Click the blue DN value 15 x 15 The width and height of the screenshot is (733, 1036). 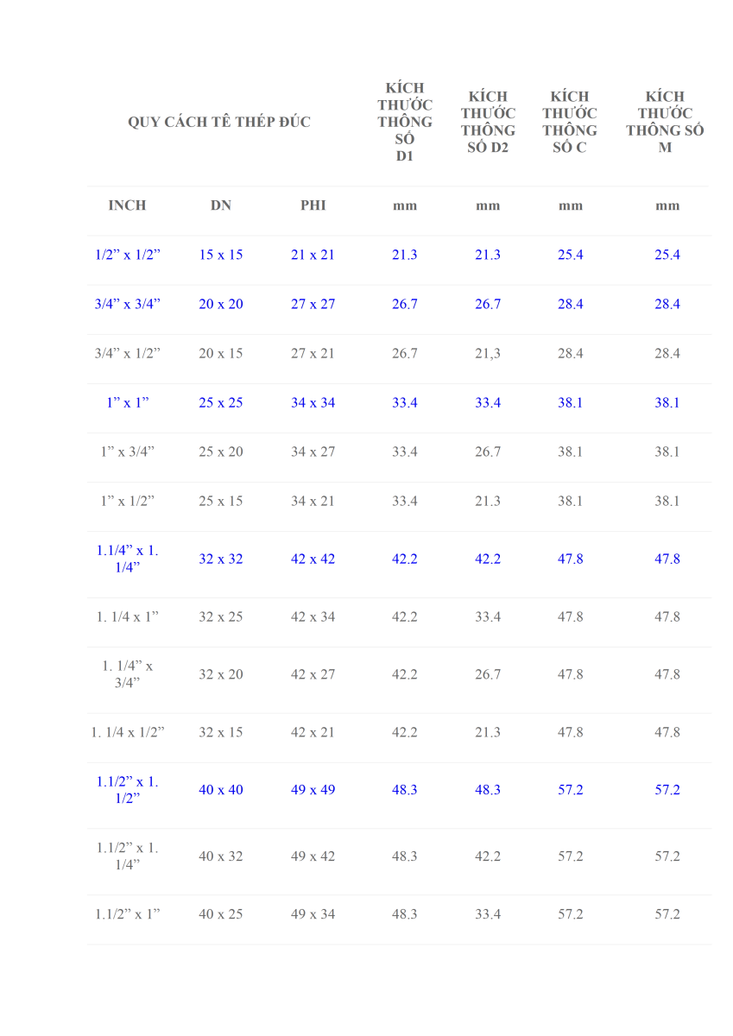pos(221,255)
